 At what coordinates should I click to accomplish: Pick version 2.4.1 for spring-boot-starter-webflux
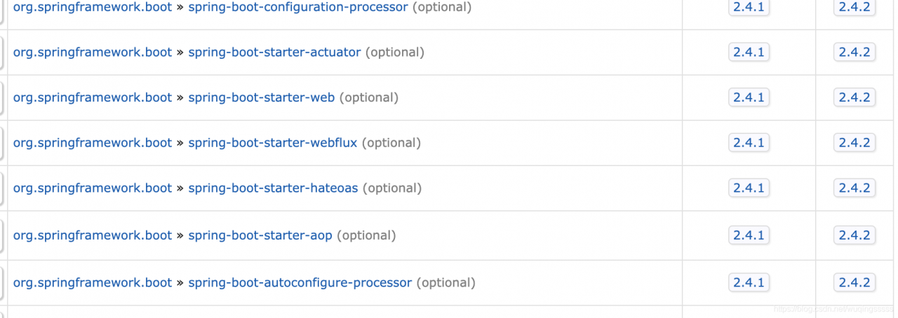coord(749,143)
